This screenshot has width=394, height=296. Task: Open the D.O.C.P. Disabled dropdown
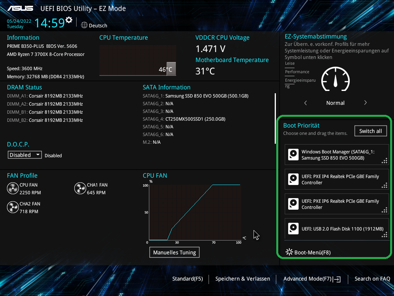pos(25,155)
